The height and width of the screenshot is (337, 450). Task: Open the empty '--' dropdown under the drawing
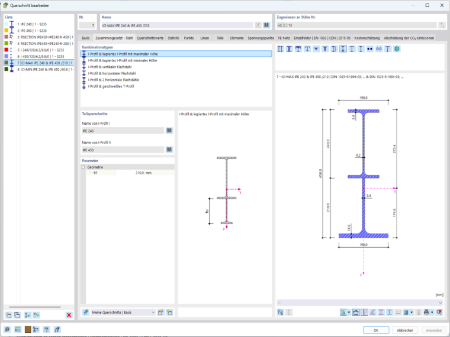click(x=359, y=303)
